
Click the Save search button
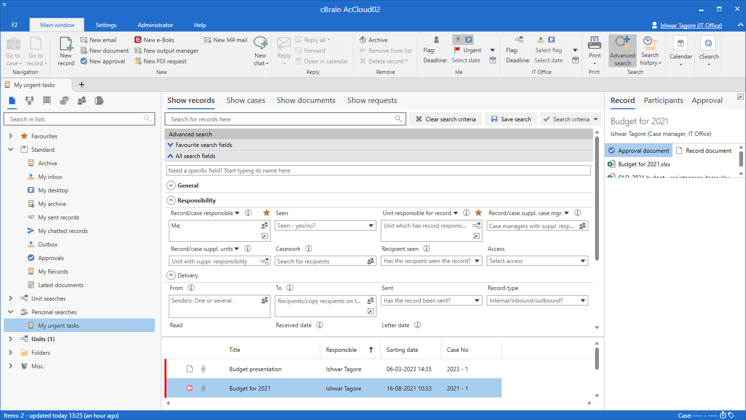pyautogui.click(x=511, y=119)
